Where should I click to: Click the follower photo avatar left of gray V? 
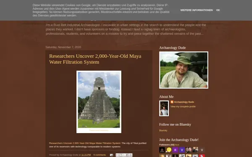(195, 150)
